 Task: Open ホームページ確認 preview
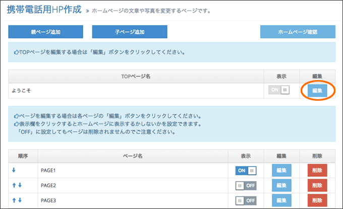click(x=298, y=32)
